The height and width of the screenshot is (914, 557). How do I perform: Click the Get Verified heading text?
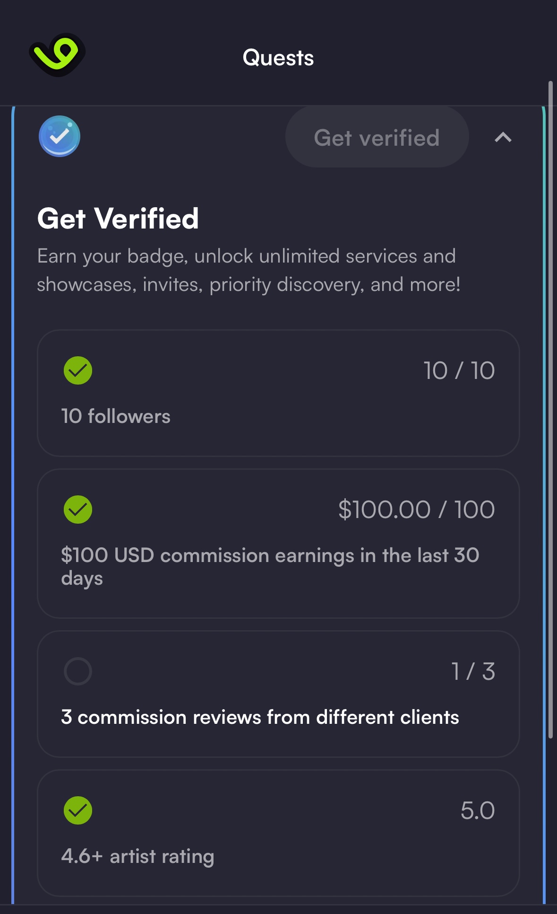tap(118, 219)
